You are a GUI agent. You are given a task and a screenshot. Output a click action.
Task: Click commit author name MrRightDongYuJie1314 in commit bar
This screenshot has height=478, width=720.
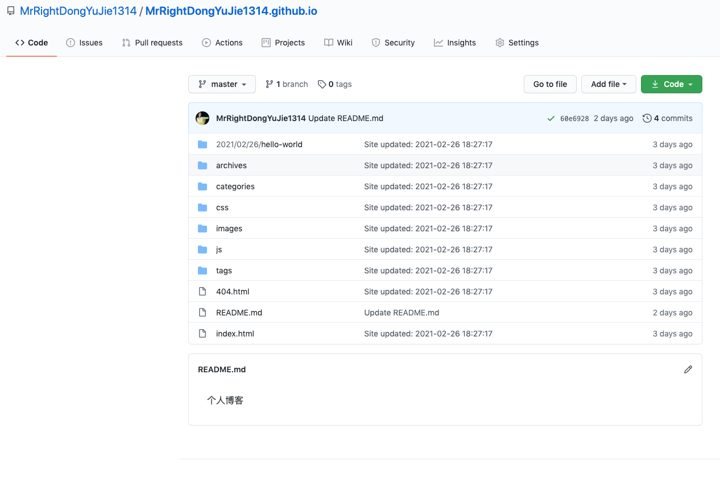pyautogui.click(x=261, y=118)
